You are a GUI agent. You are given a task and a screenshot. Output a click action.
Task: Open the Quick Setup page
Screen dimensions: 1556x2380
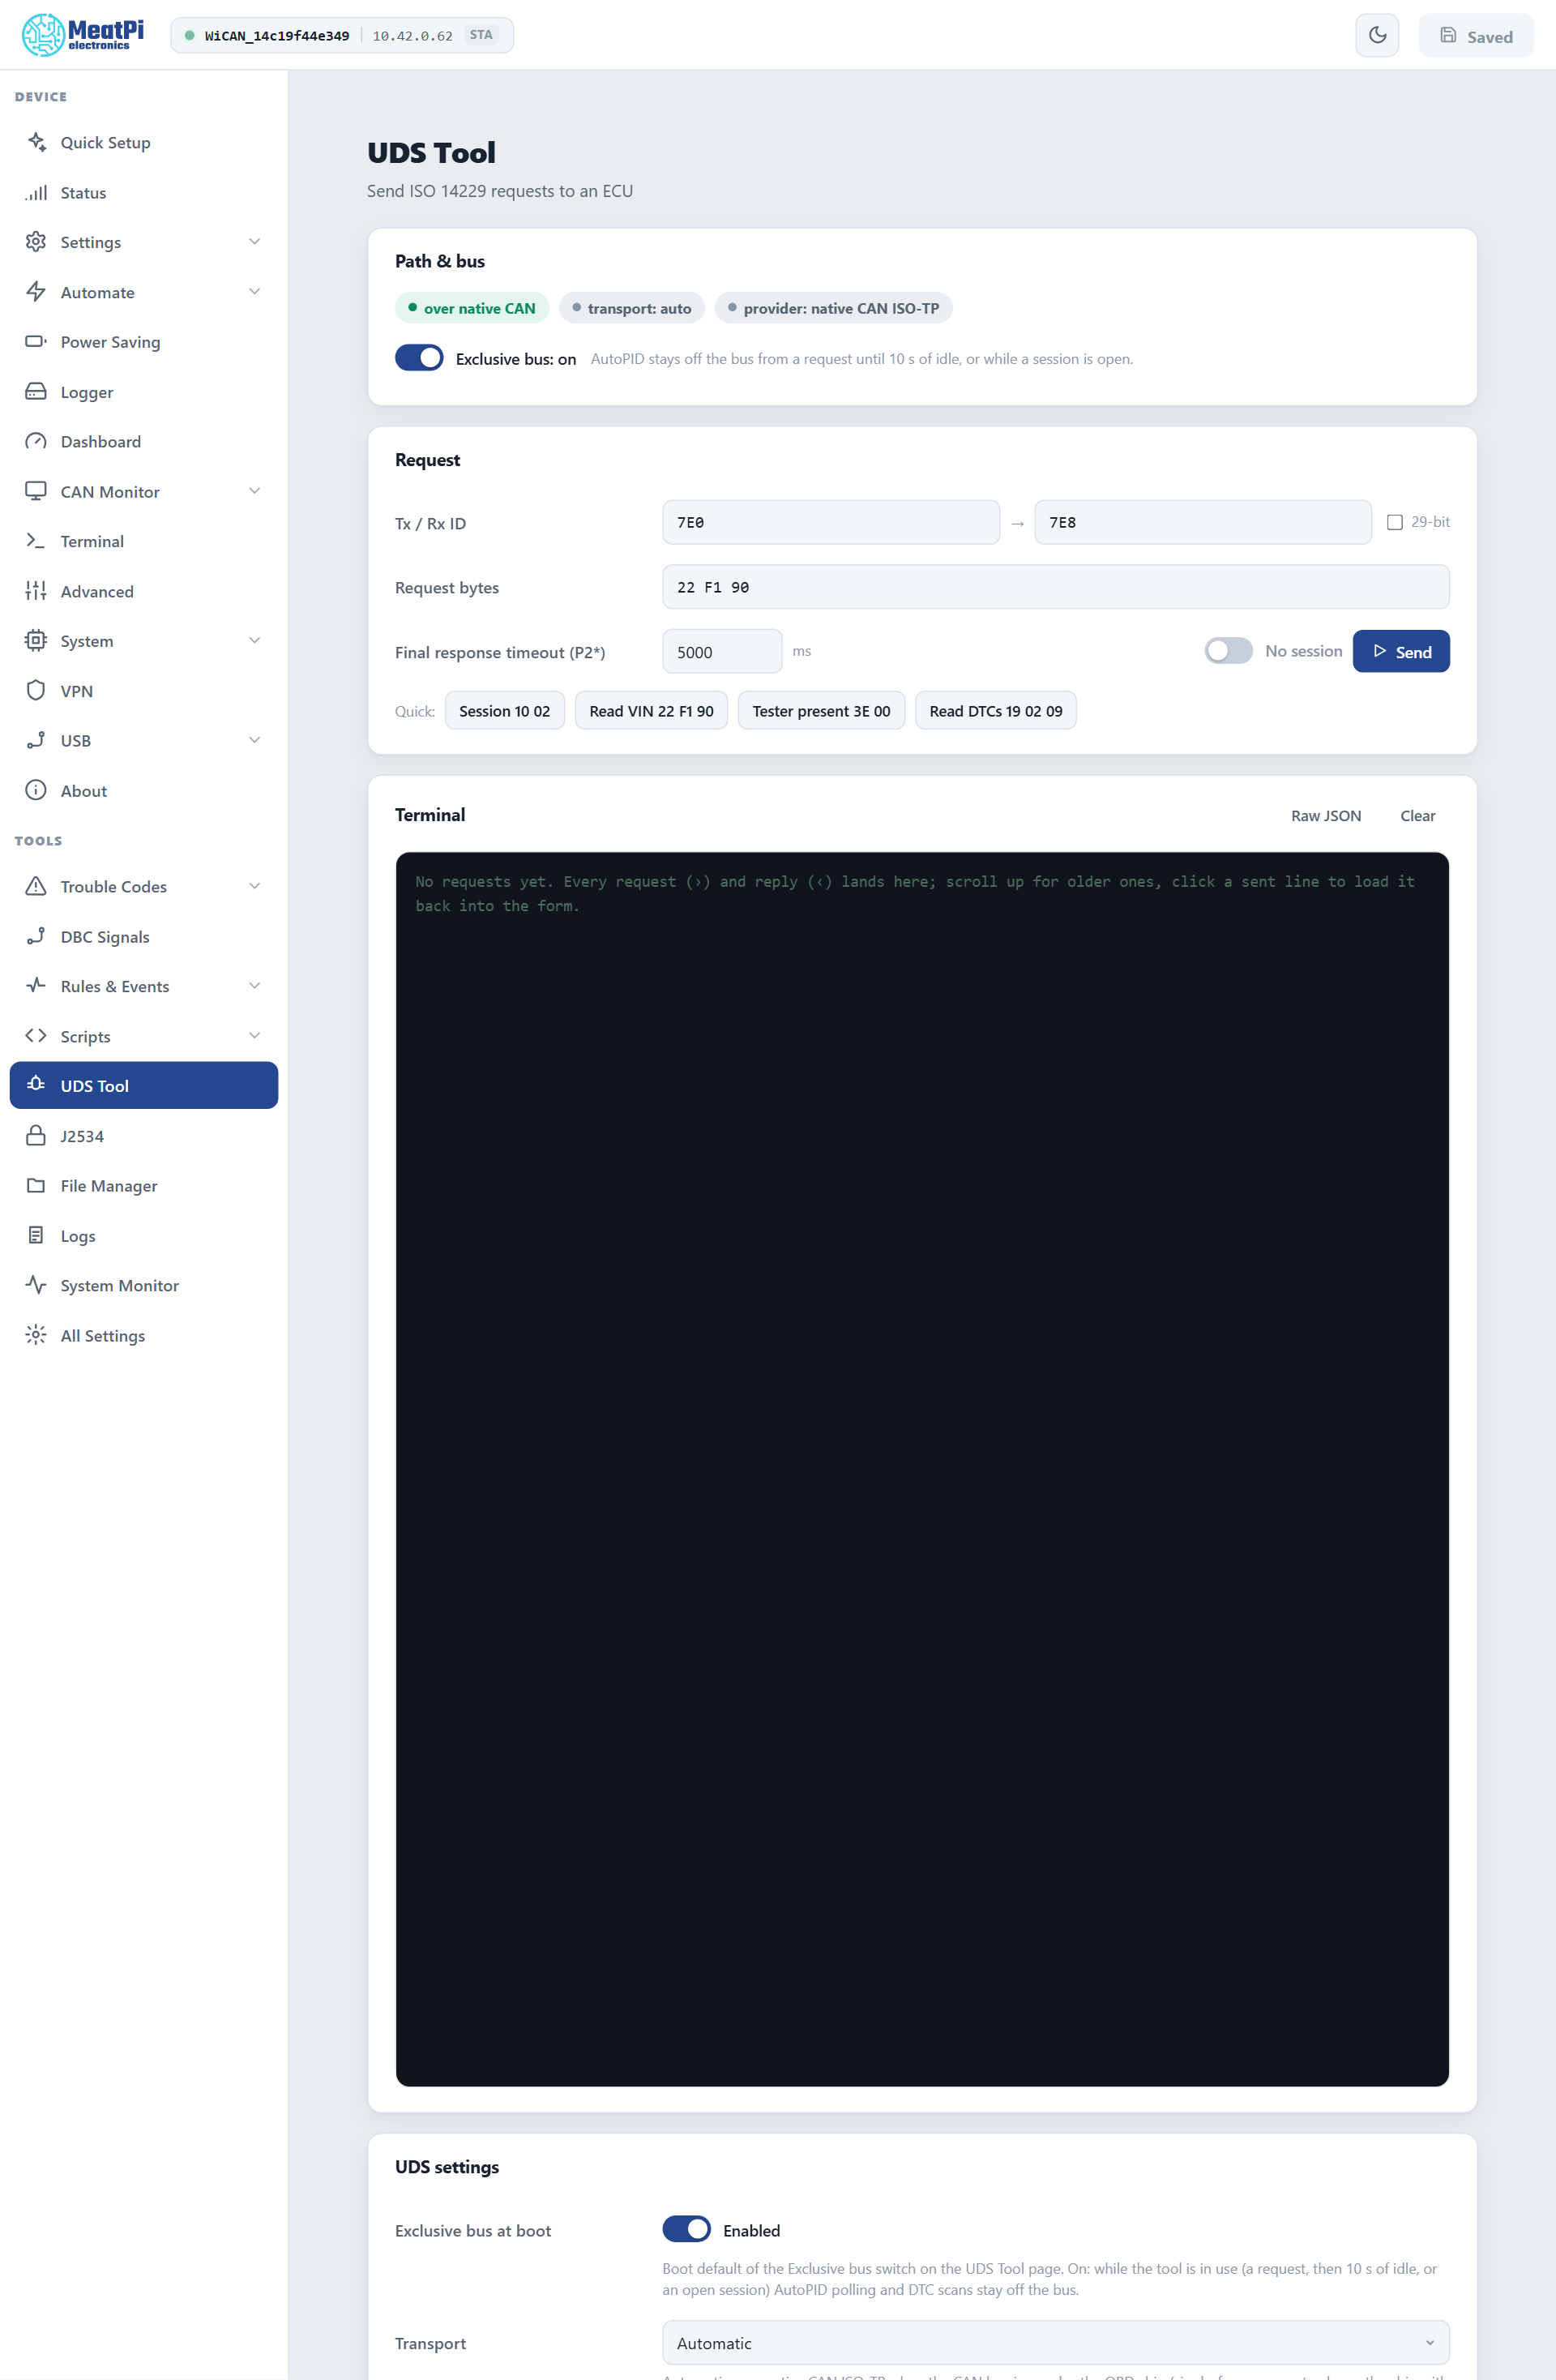pyautogui.click(x=144, y=142)
